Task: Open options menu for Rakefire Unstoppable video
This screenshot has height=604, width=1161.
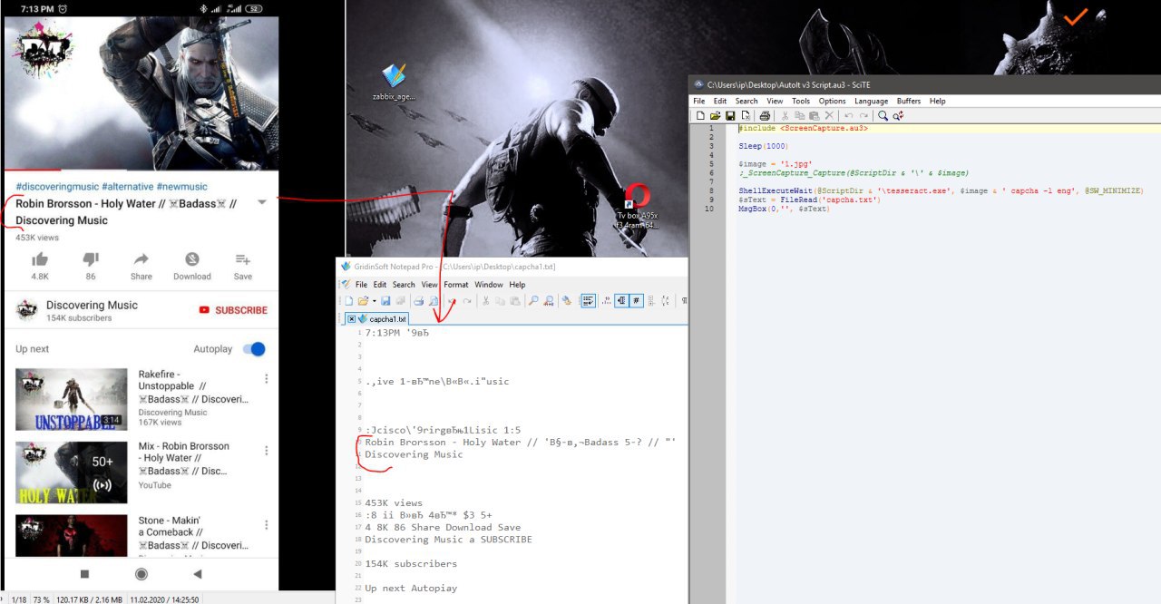Action: coord(266,378)
